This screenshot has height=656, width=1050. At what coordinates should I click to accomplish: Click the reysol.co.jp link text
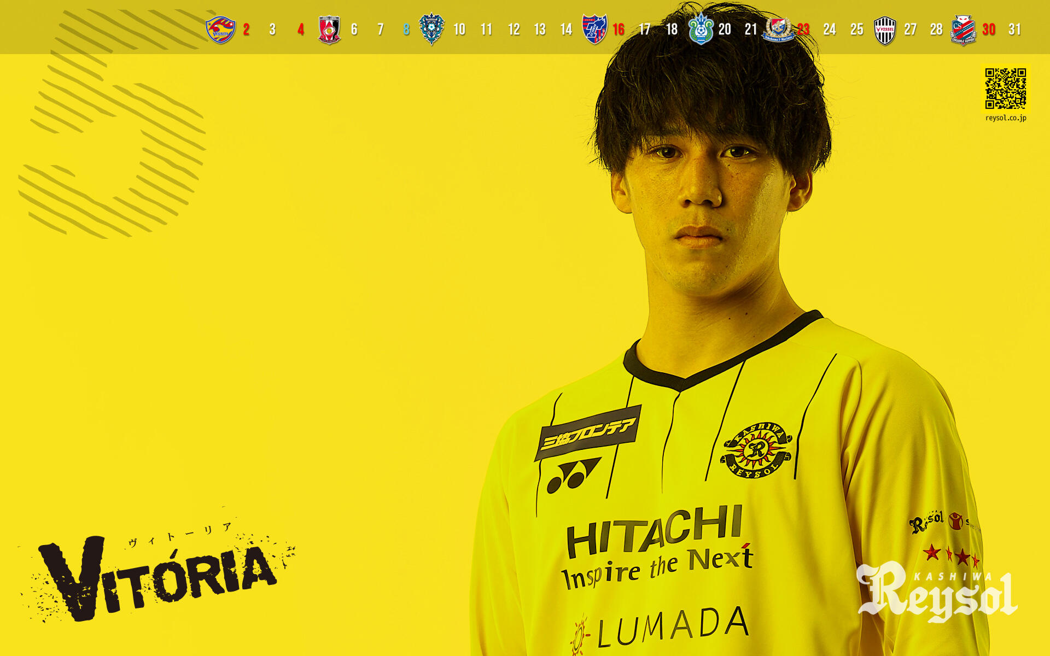pyautogui.click(x=1005, y=118)
